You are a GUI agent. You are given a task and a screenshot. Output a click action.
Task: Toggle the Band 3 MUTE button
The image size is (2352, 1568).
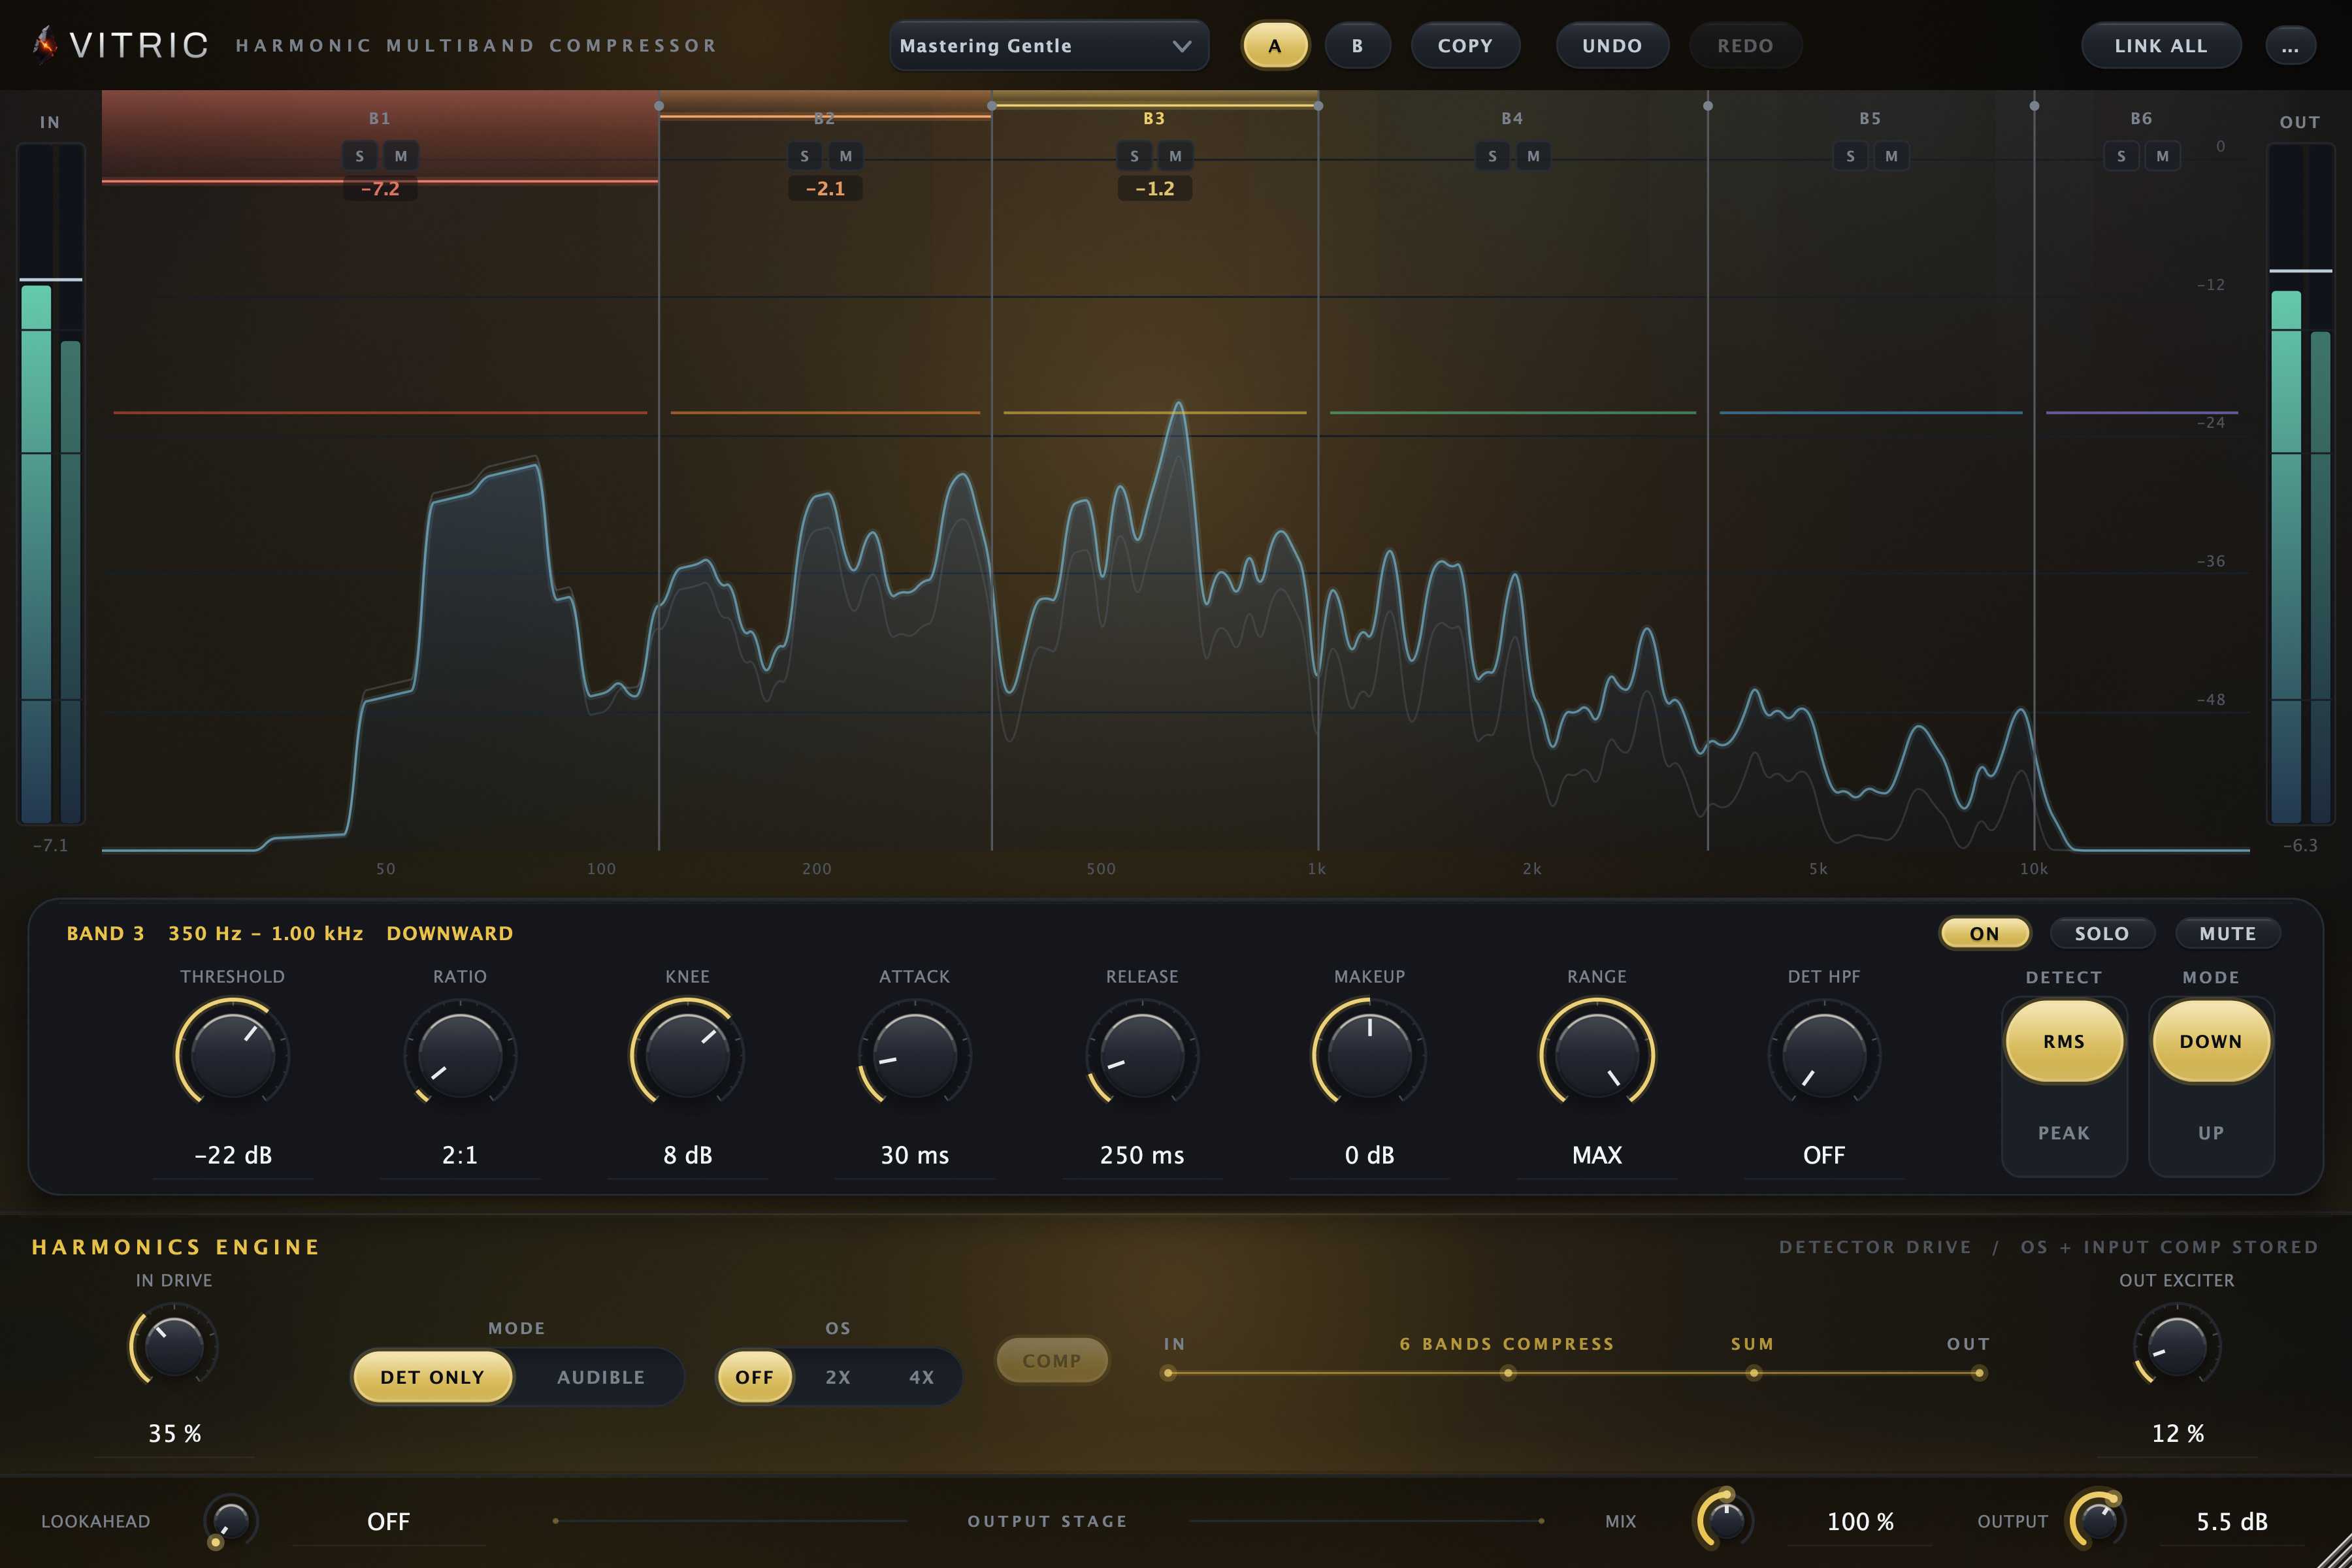click(x=2228, y=933)
